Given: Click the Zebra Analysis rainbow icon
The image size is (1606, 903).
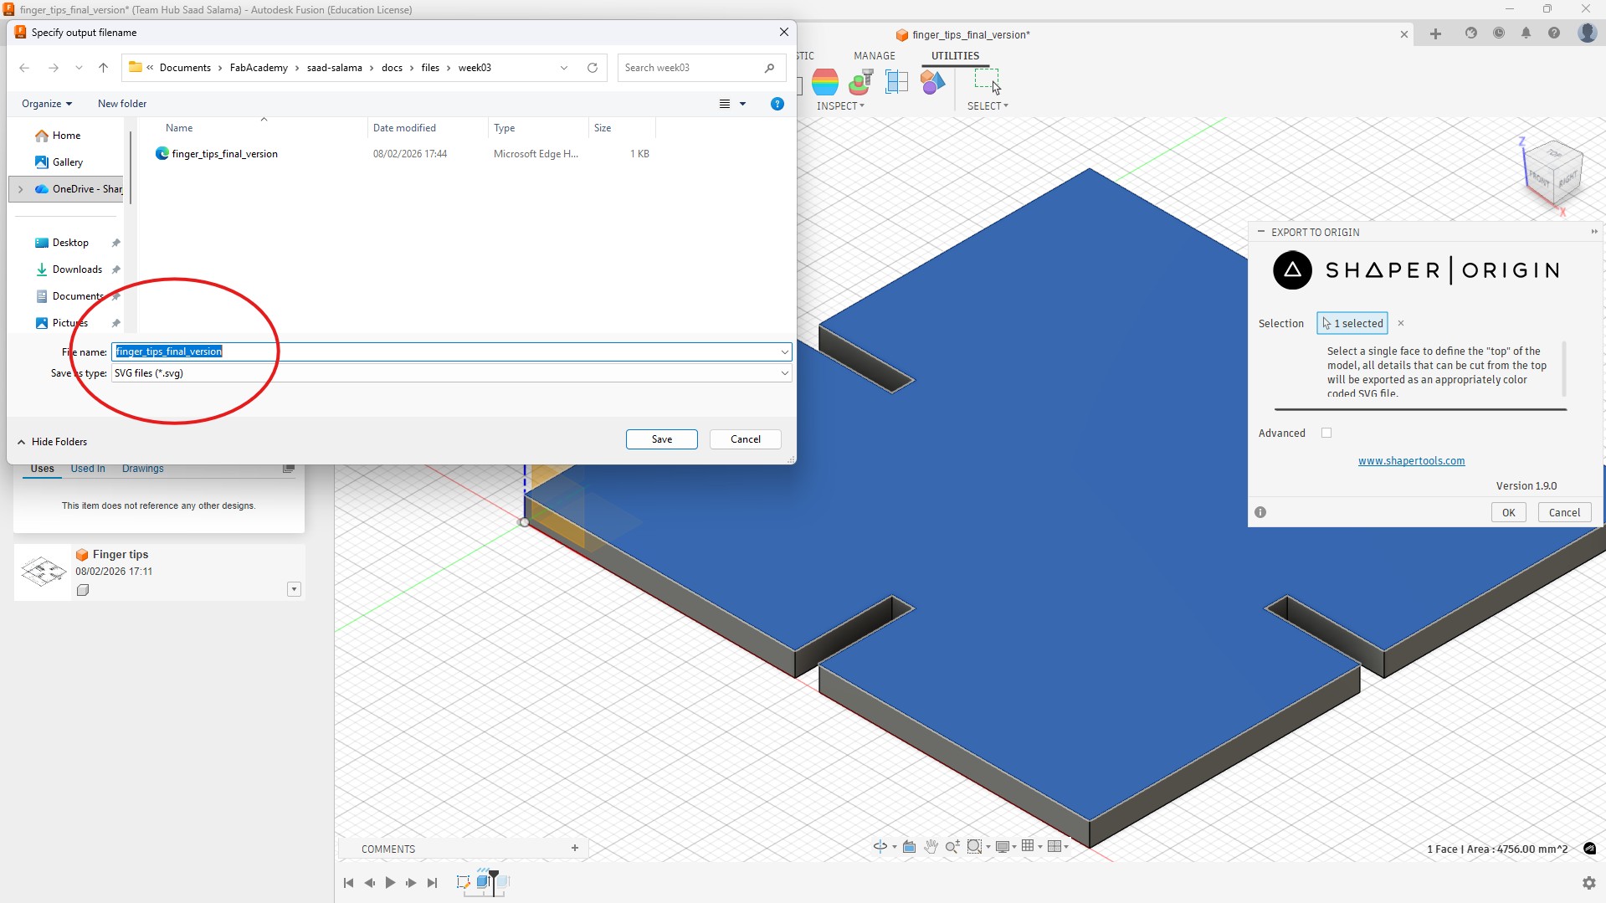Looking at the screenshot, I should [824, 82].
